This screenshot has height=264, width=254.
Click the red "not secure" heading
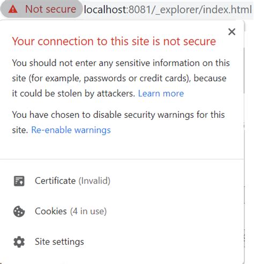[114, 41]
